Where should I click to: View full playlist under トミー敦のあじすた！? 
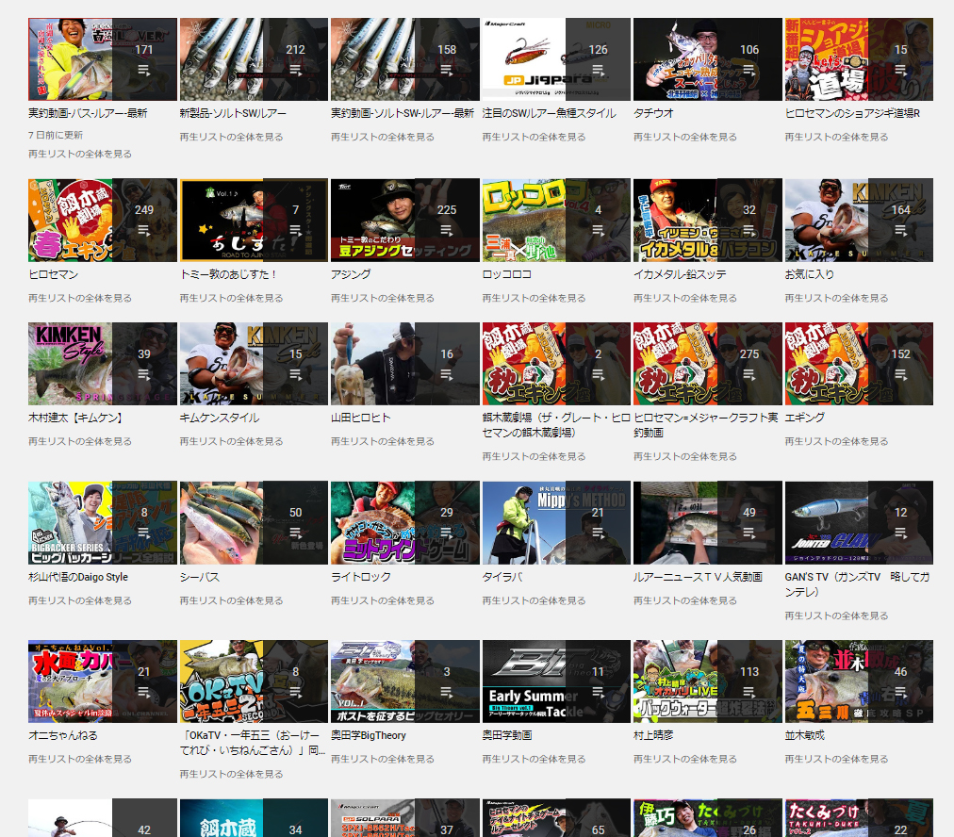231,298
